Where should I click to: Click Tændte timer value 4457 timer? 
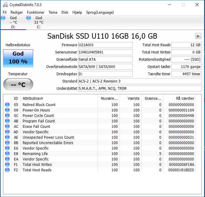point(187,74)
